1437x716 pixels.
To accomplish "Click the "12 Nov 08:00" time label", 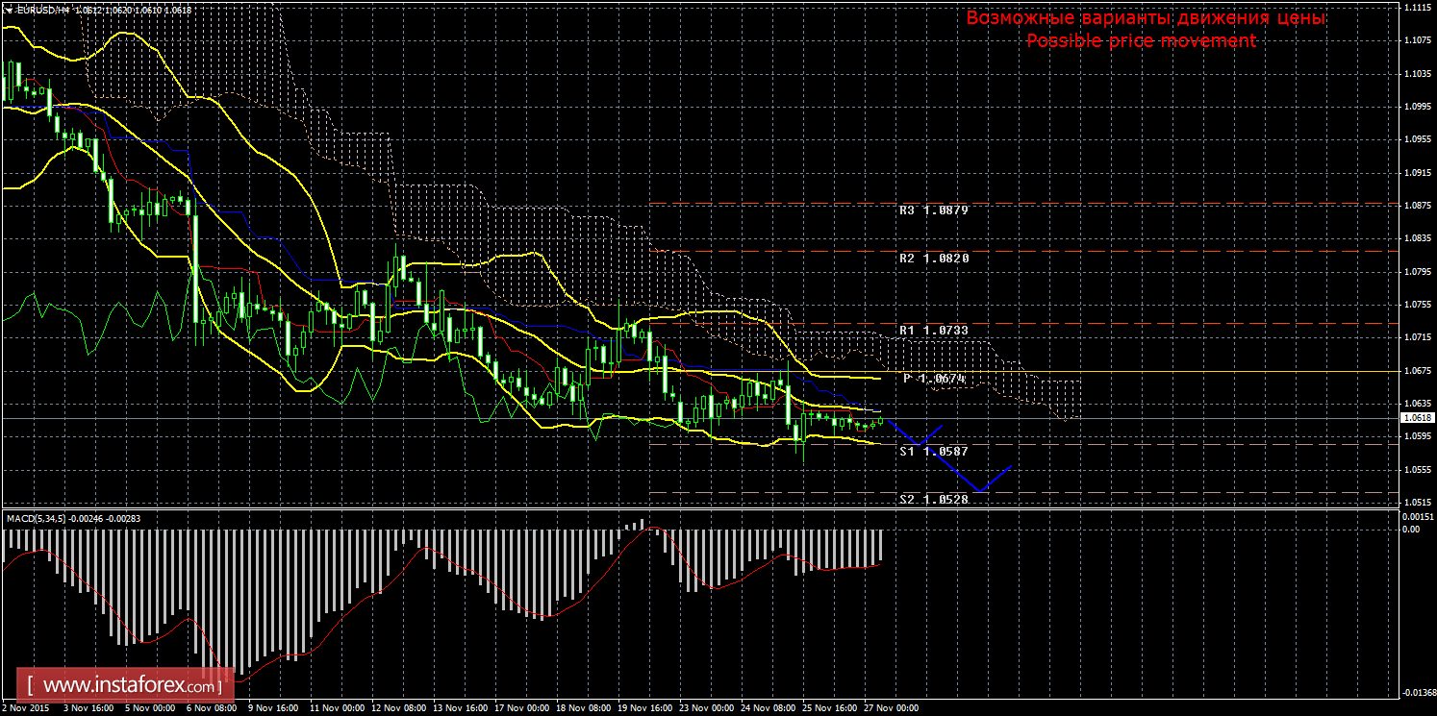I will coord(400,708).
